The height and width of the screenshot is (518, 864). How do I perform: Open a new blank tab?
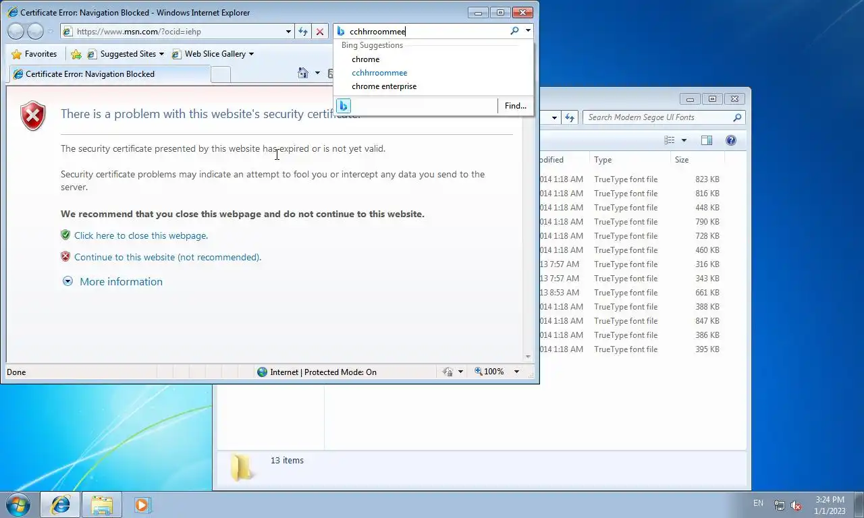[221, 75]
